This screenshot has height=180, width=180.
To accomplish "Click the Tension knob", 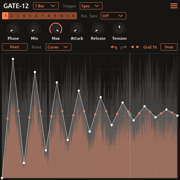I will (x=119, y=29).
